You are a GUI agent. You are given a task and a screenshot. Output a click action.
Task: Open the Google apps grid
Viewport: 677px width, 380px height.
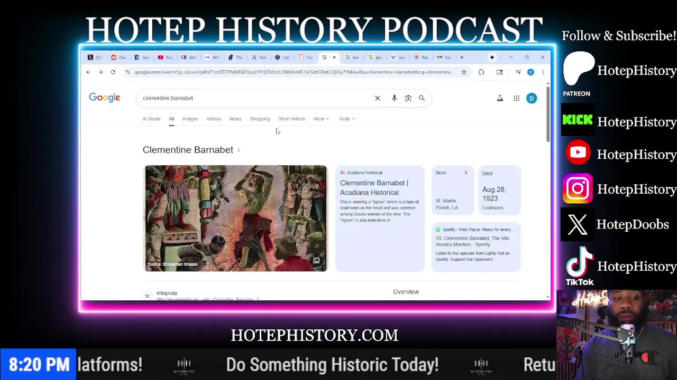click(x=516, y=98)
